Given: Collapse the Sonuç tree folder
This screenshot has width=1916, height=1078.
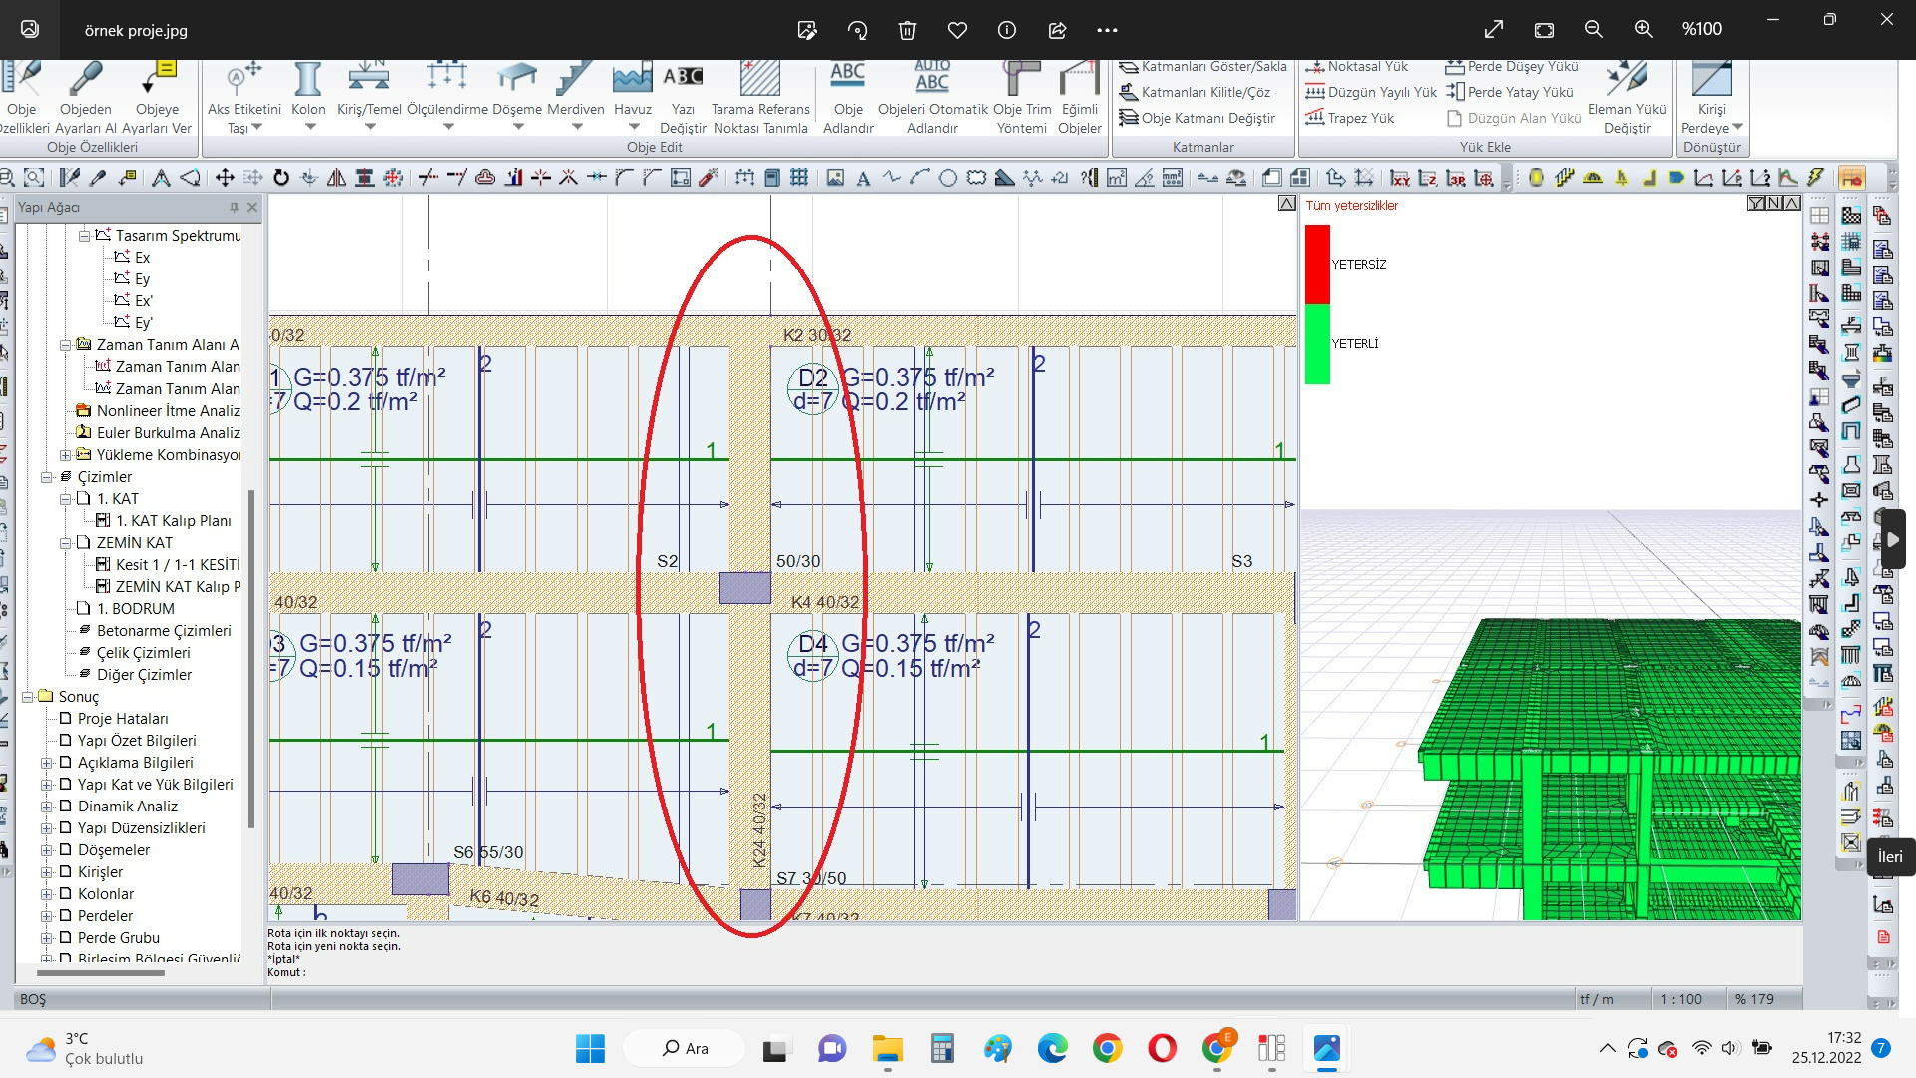Looking at the screenshot, I should [x=27, y=697].
